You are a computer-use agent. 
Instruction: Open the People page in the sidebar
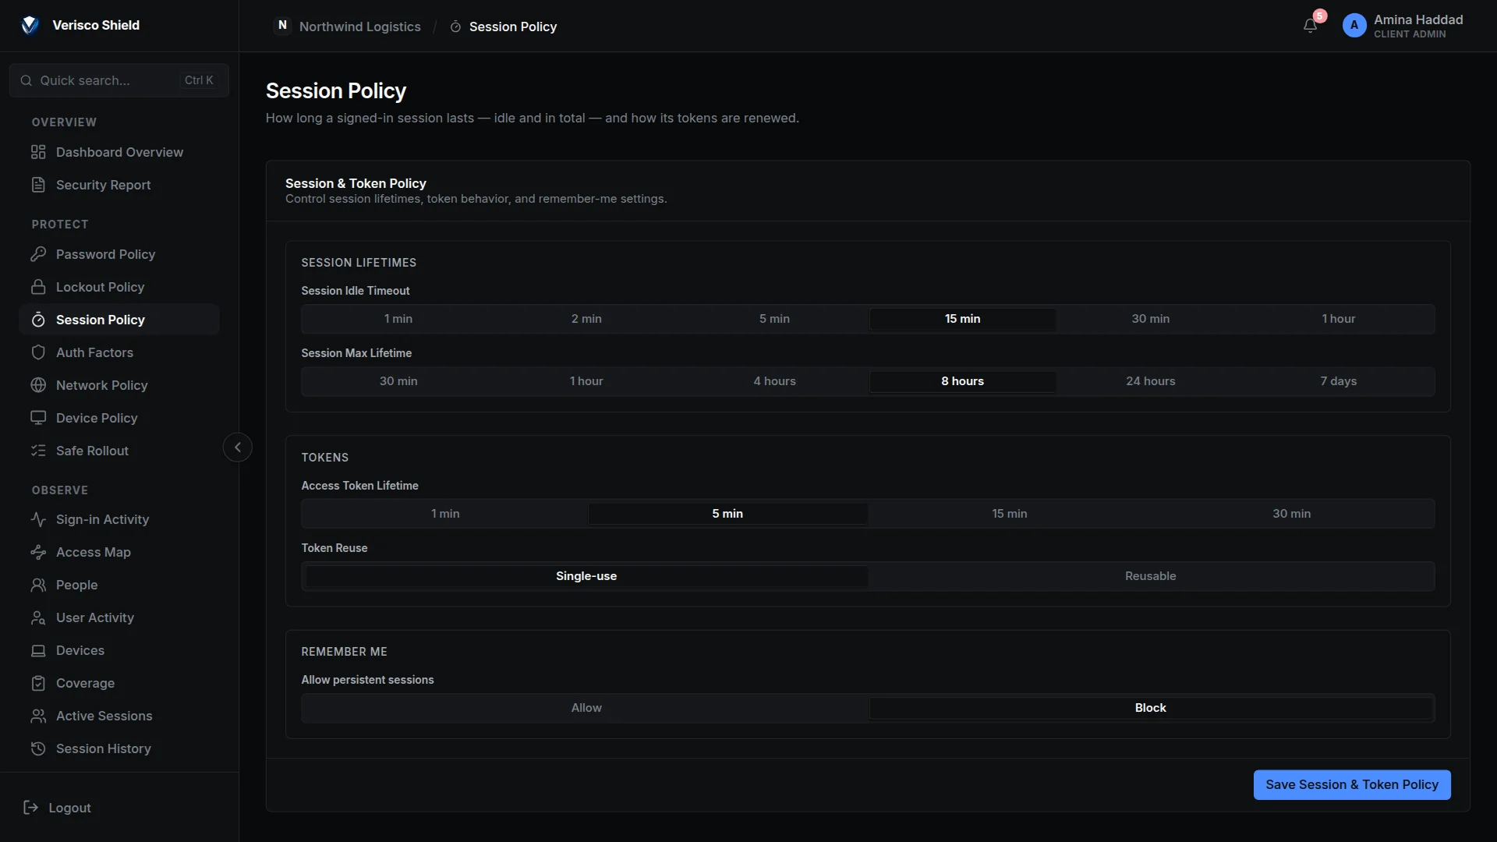click(119, 585)
